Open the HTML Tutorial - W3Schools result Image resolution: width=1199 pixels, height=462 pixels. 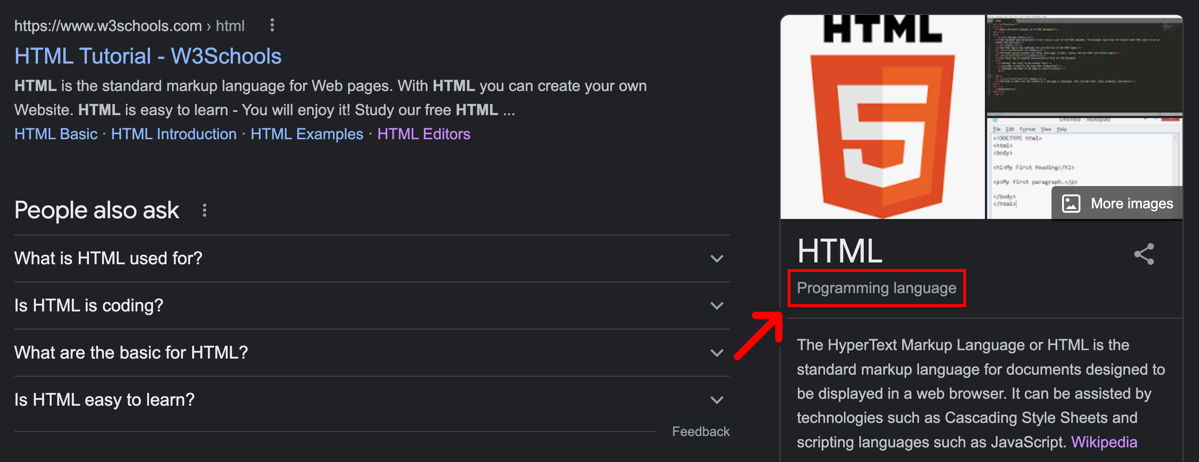pyautogui.click(x=148, y=56)
